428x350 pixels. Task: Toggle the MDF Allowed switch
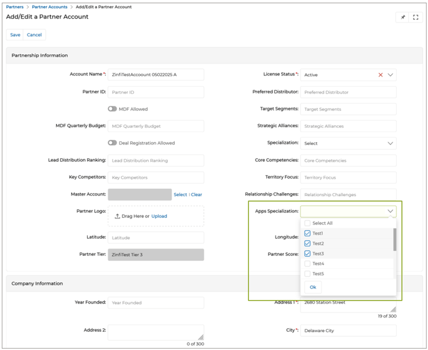112,109
